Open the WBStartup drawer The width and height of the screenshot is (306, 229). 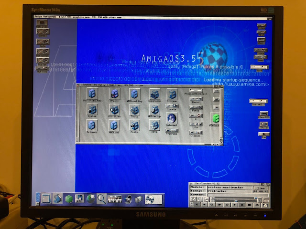154,109
